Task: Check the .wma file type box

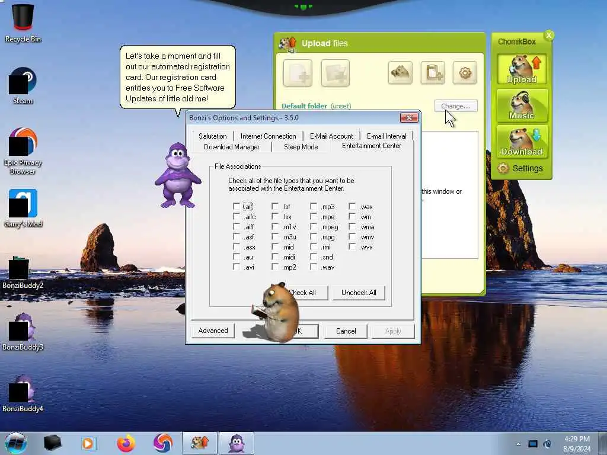Action: pyautogui.click(x=352, y=227)
